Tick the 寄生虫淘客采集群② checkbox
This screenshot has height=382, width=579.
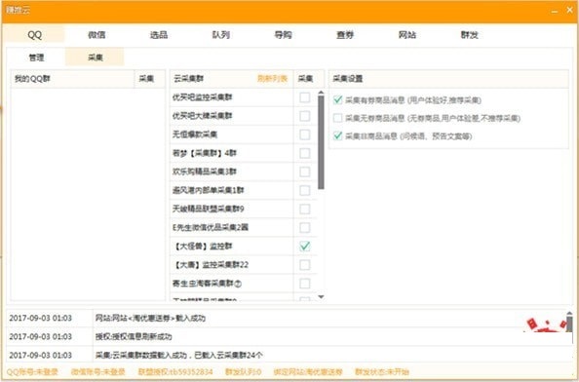(305, 284)
